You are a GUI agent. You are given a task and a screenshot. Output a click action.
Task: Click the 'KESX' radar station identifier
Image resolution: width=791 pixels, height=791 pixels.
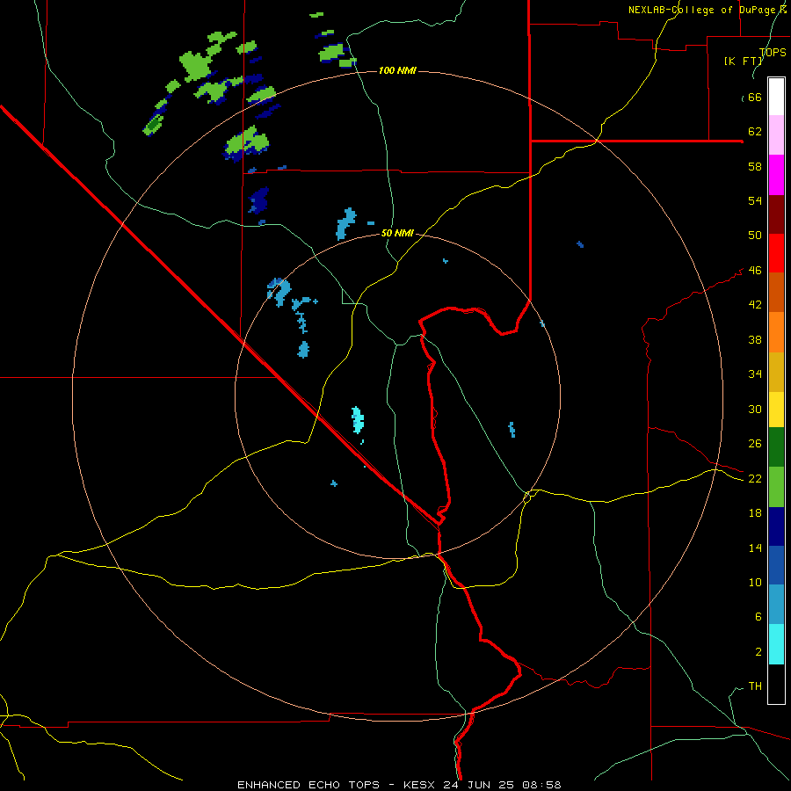[x=421, y=785]
